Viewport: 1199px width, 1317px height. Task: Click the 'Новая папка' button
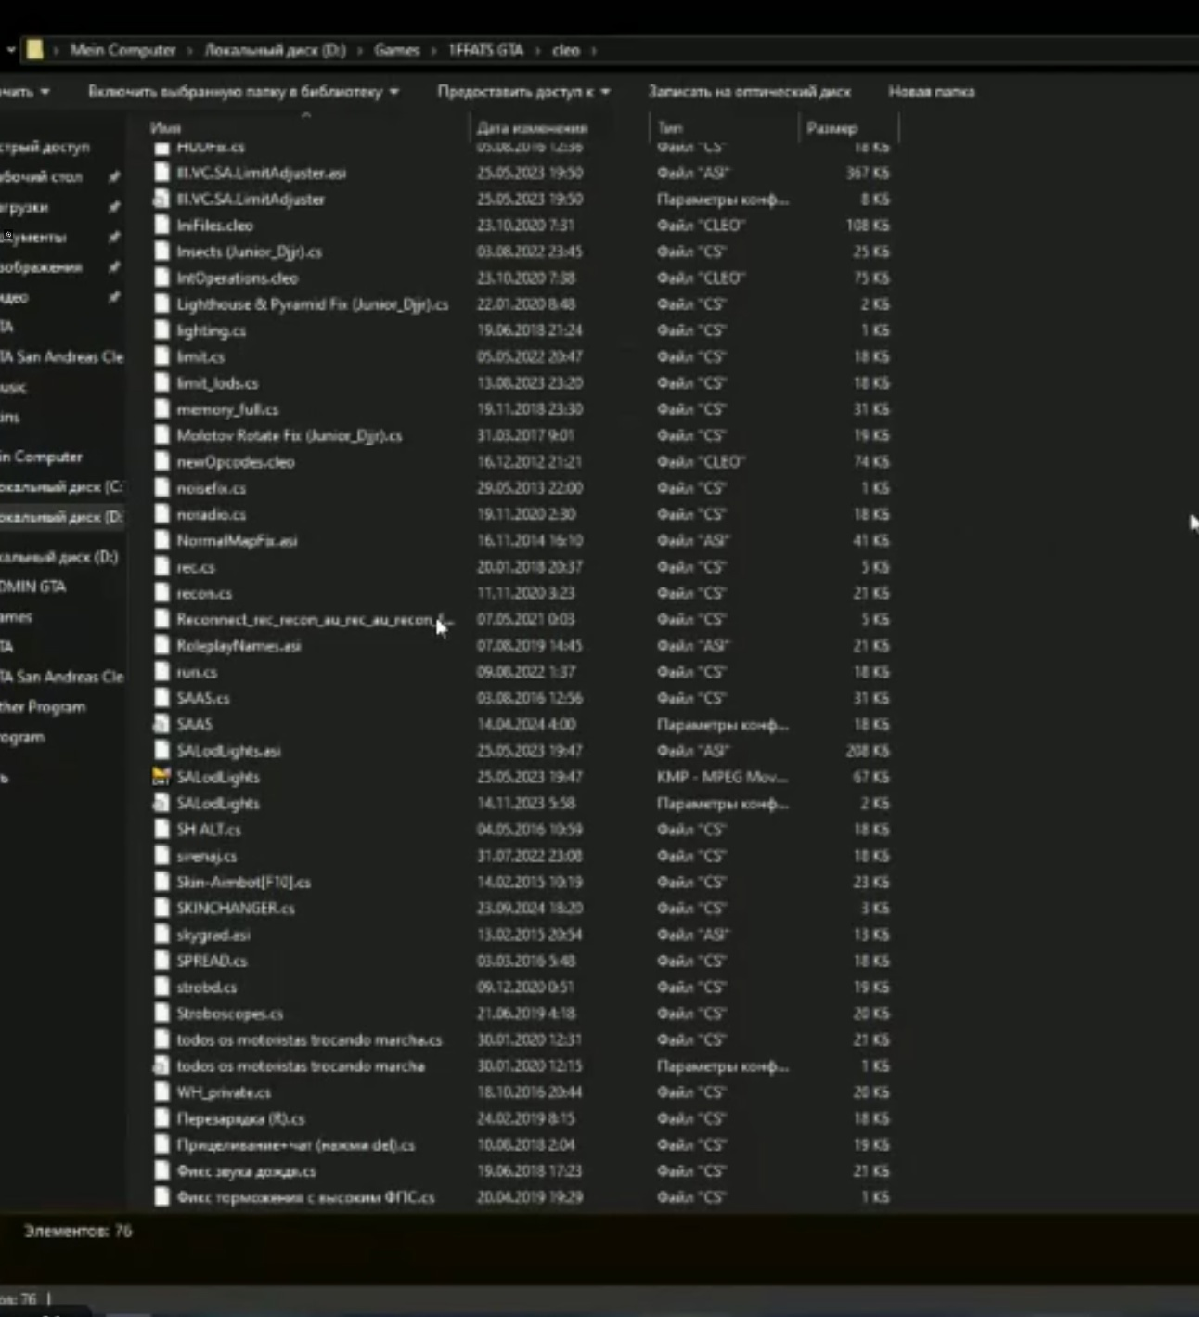coord(931,92)
